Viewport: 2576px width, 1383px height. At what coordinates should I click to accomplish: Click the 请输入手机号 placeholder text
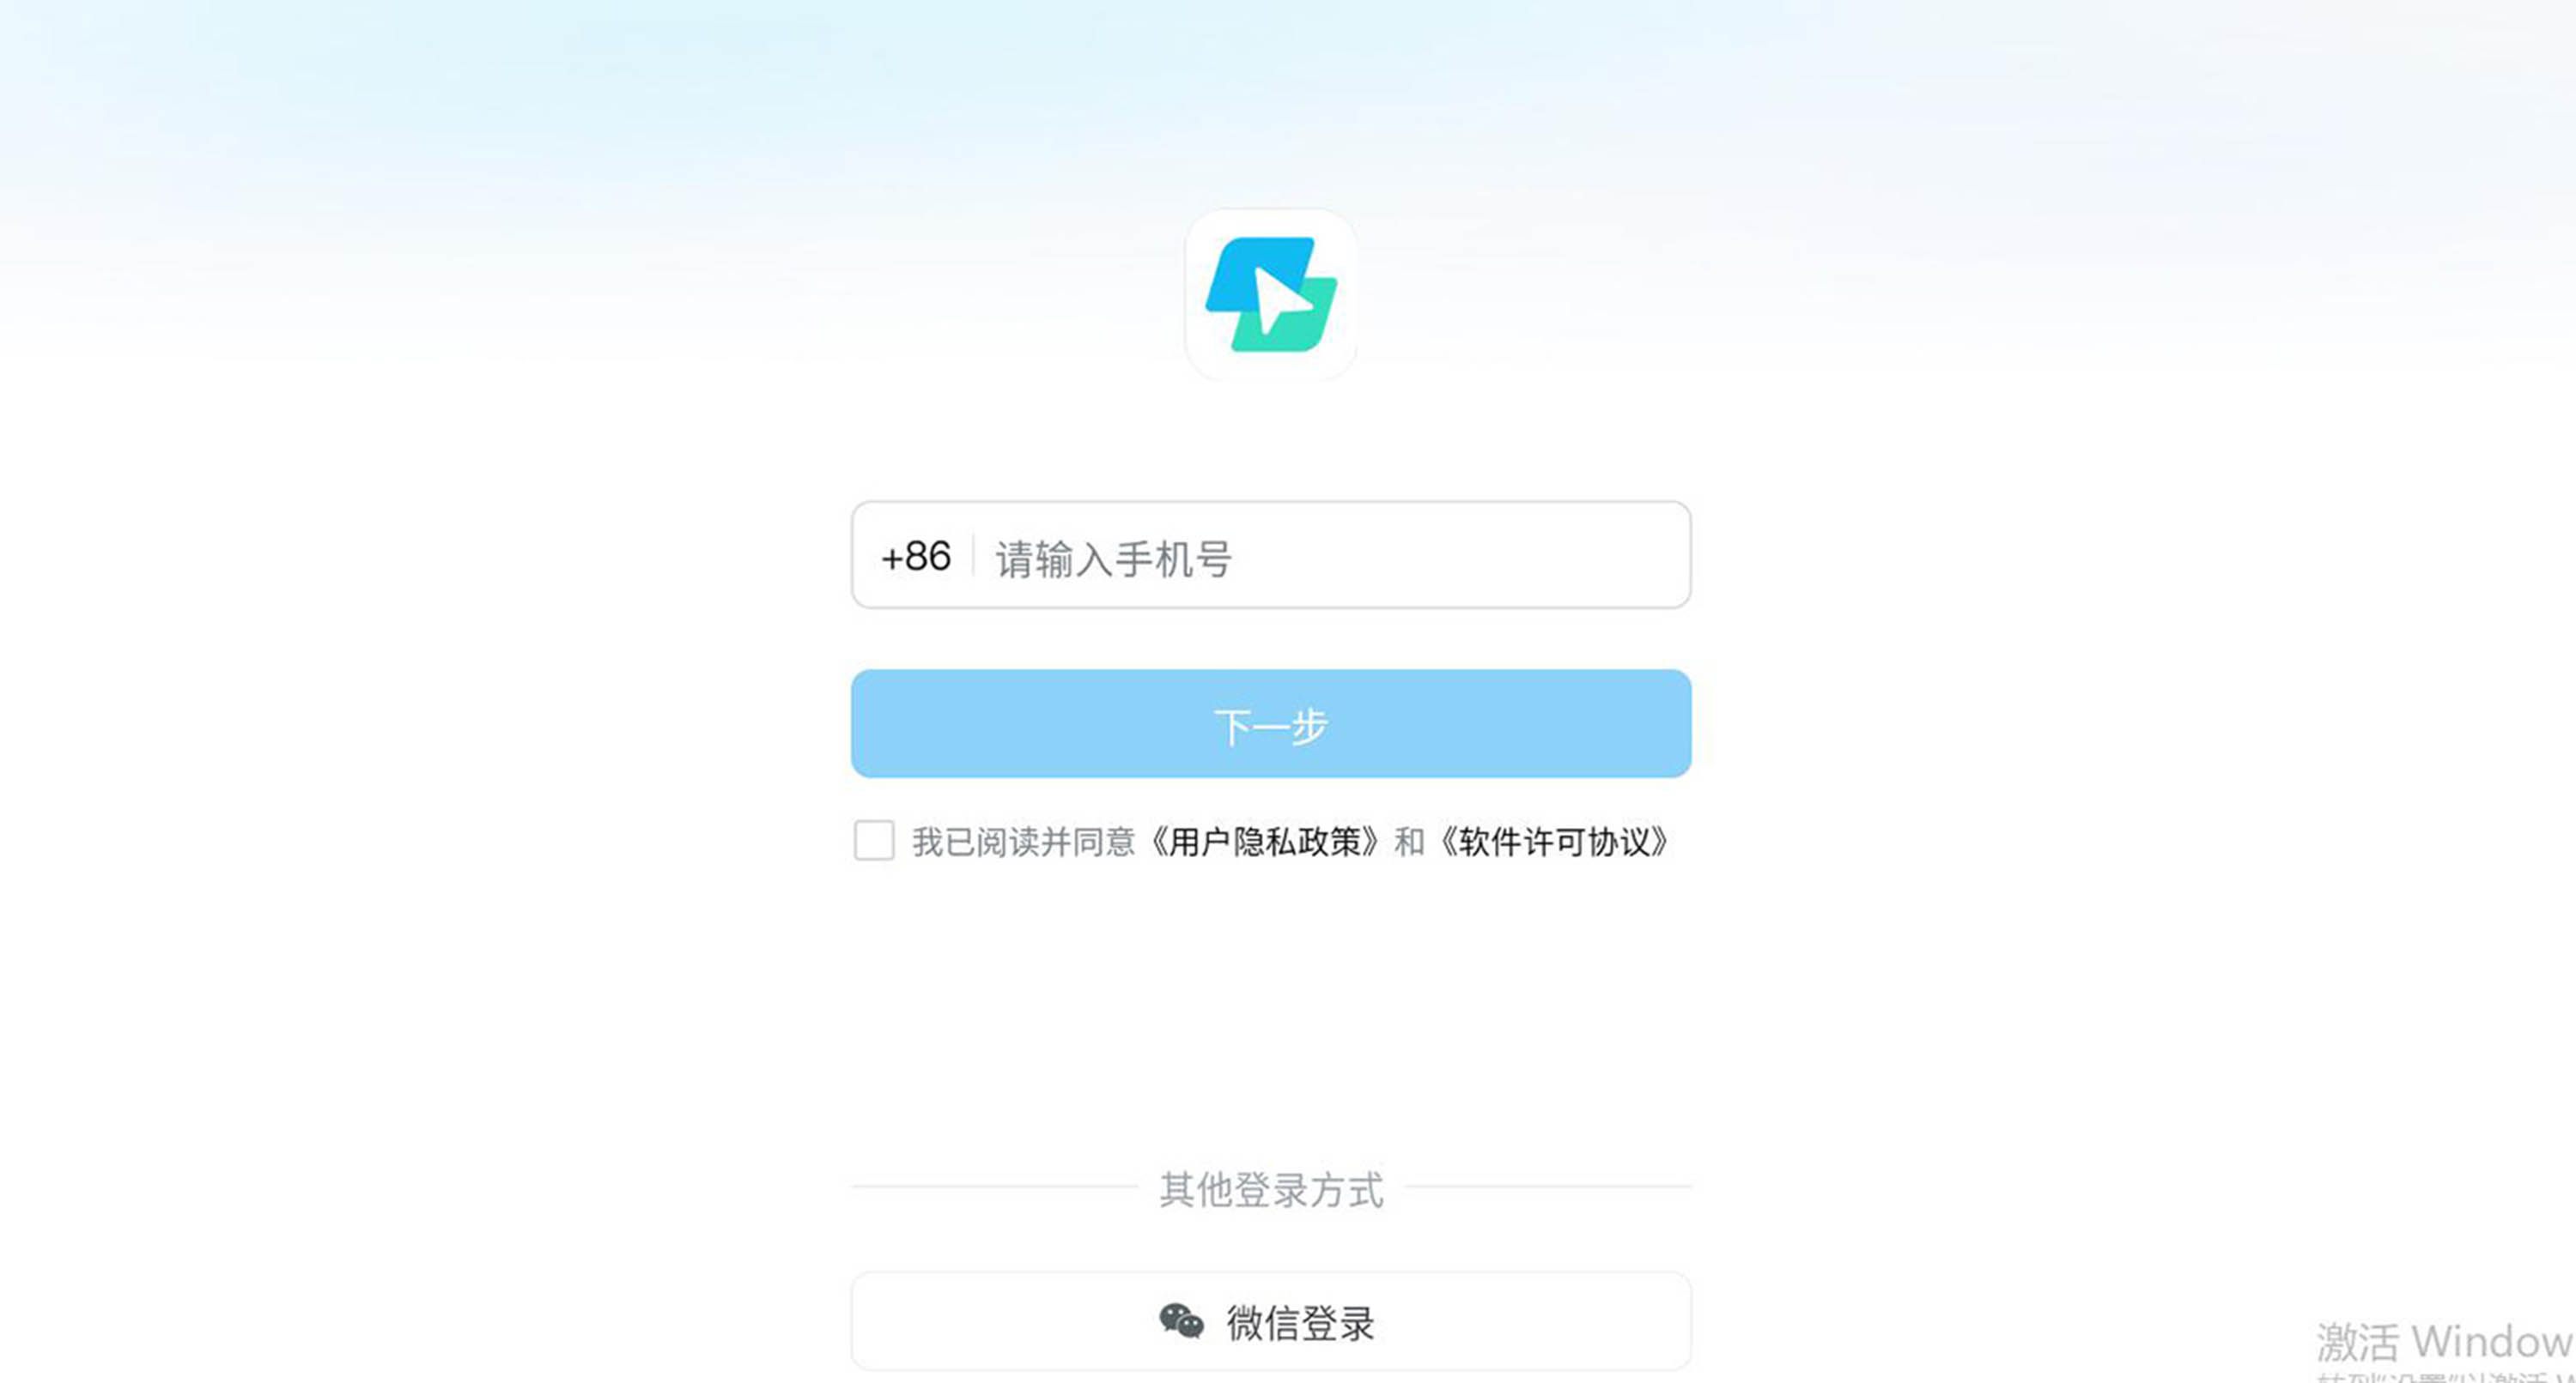click(1113, 558)
